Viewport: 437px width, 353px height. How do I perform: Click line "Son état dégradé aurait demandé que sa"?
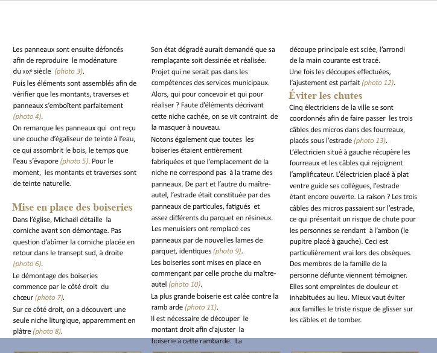click(213, 49)
